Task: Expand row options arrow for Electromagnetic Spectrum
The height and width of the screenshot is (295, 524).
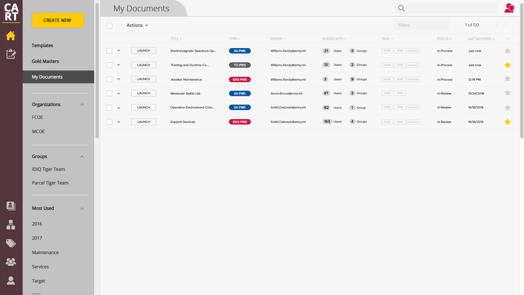Action: tap(119, 51)
